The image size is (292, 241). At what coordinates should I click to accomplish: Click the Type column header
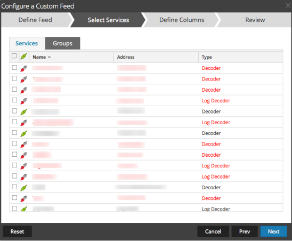(240, 57)
